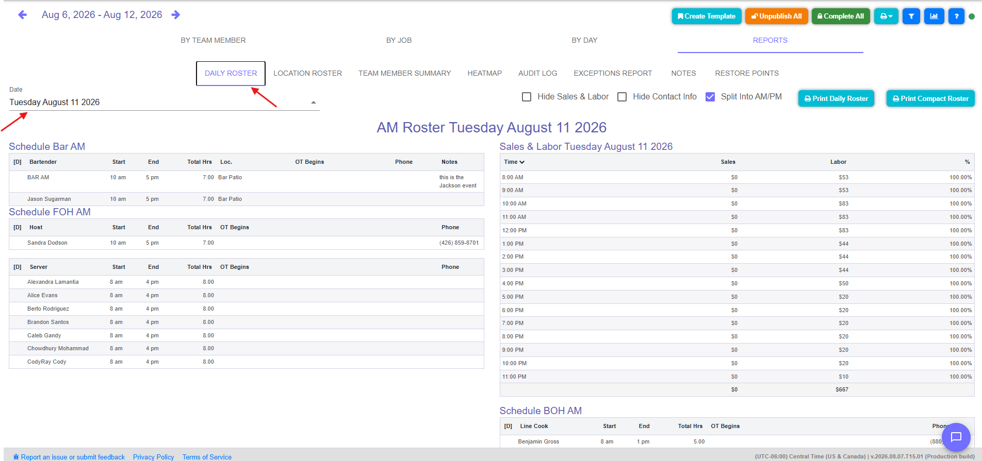Open Daily Roster sub-tab

[x=231, y=73]
